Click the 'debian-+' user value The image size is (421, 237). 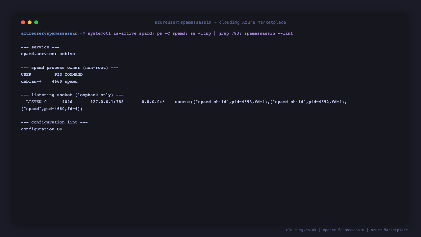coord(31,82)
